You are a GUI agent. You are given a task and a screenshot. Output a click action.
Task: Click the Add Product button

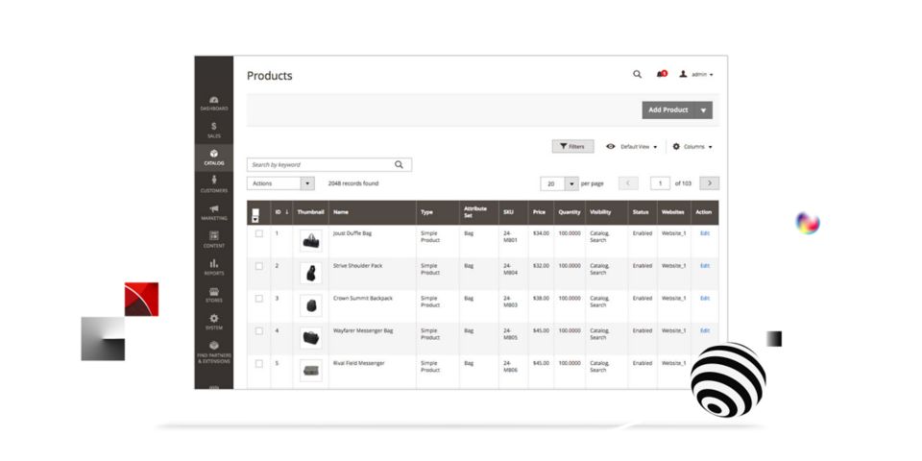coord(668,109)
